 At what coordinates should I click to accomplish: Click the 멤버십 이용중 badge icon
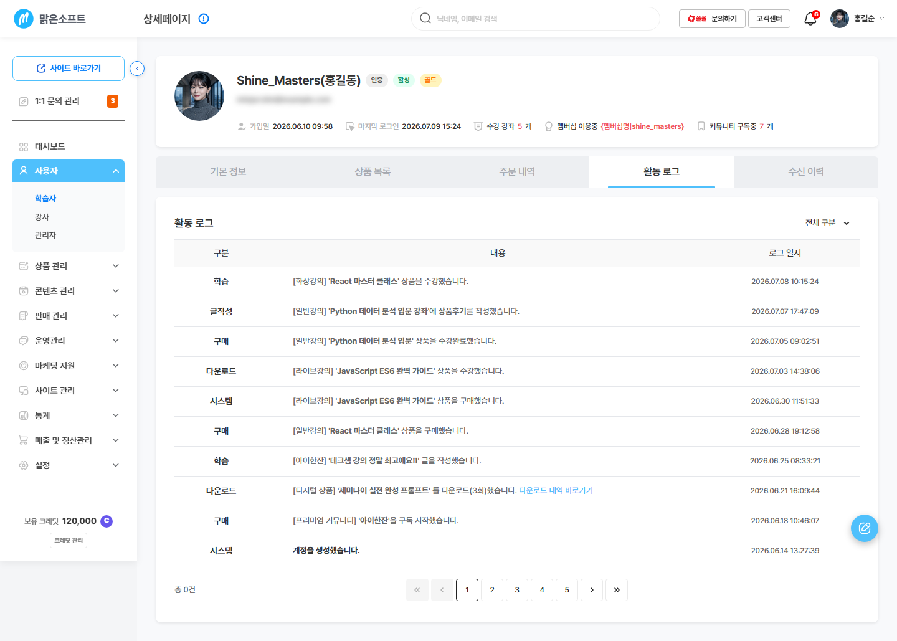[x=549, y=126]
